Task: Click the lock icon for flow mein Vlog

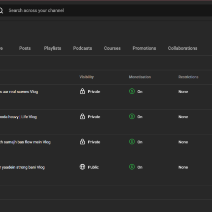Action: [82, 141]
